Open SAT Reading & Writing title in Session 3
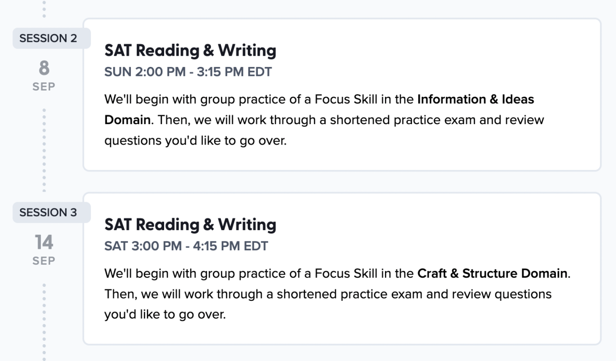Image resolution: width=616 pixels, height=361 pixels. (x=190, y=225)
